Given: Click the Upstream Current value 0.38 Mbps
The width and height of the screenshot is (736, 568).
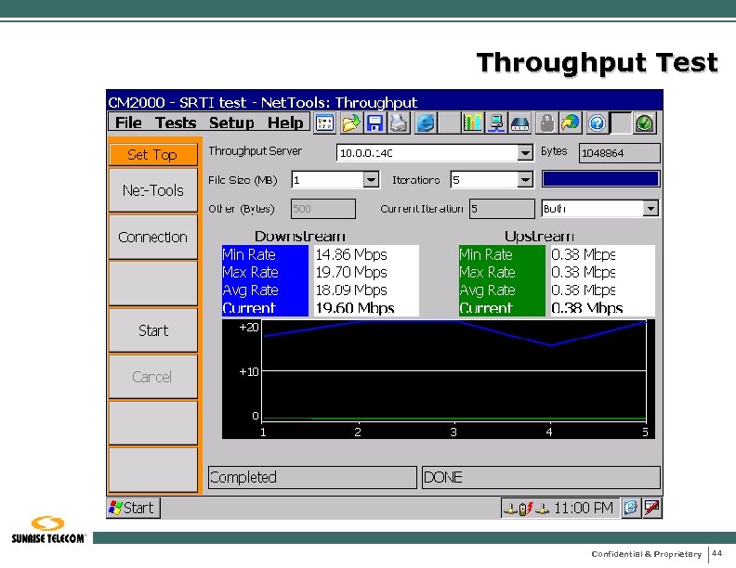Looking at the screenshot, I should tap(586, 308).
